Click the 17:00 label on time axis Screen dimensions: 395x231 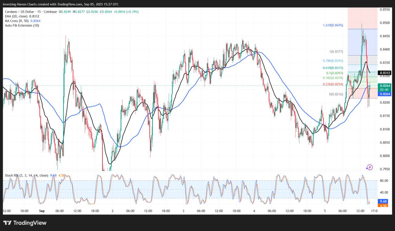[374, 211]
